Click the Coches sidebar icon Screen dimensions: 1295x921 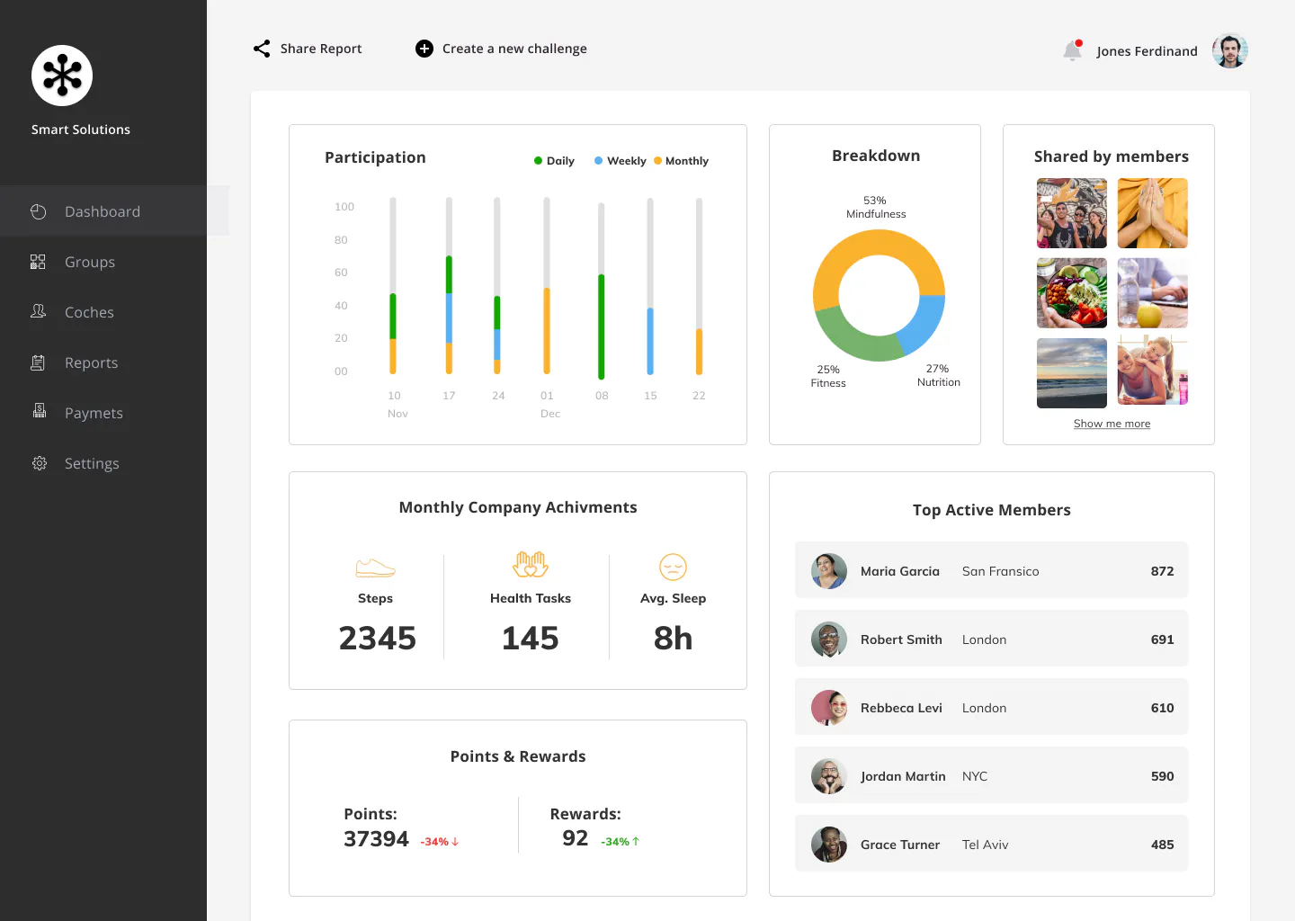point(38,311)
